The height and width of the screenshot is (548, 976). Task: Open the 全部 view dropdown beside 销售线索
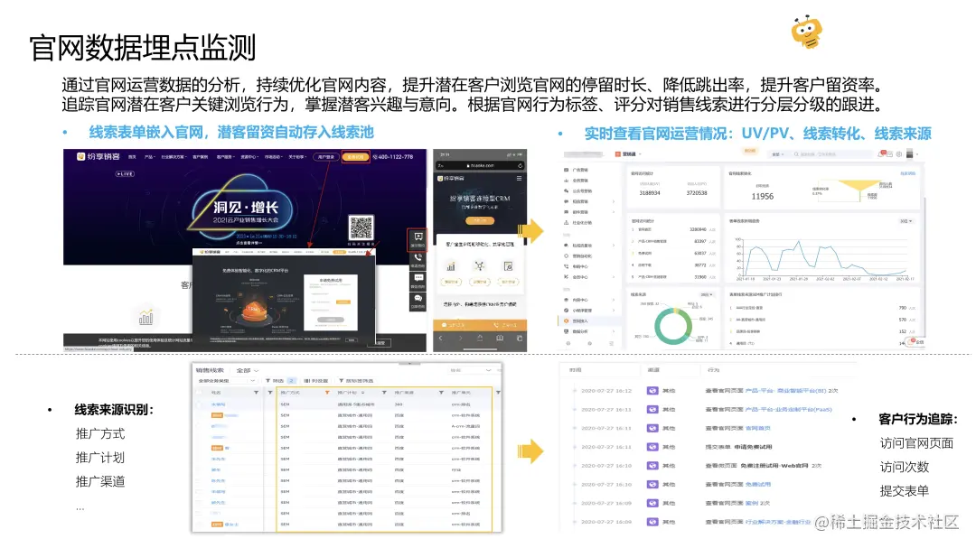pyautogui.click(x=247, y=371)
